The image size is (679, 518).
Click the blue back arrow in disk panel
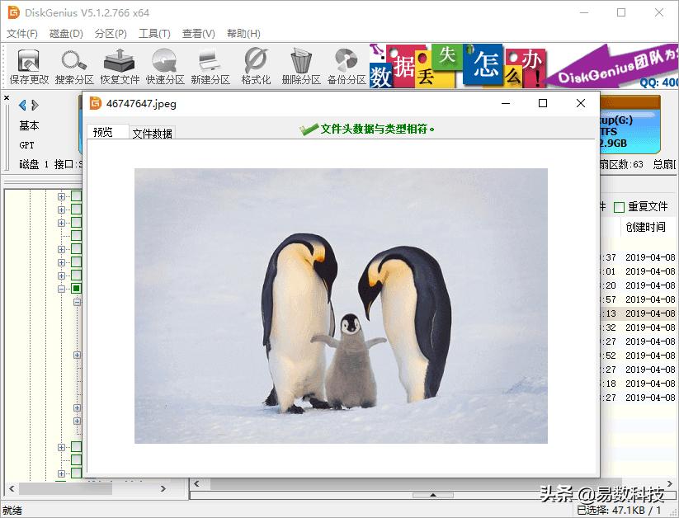[x=22, y=105]
